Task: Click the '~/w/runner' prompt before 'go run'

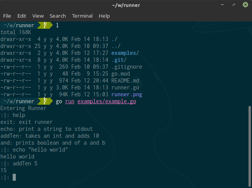Action: (x=19, y=101)
